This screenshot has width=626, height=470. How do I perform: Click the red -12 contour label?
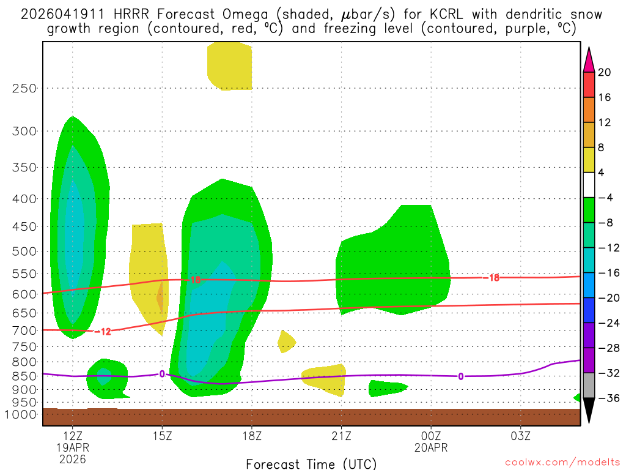pyautogui.click(x=103, y=332)
